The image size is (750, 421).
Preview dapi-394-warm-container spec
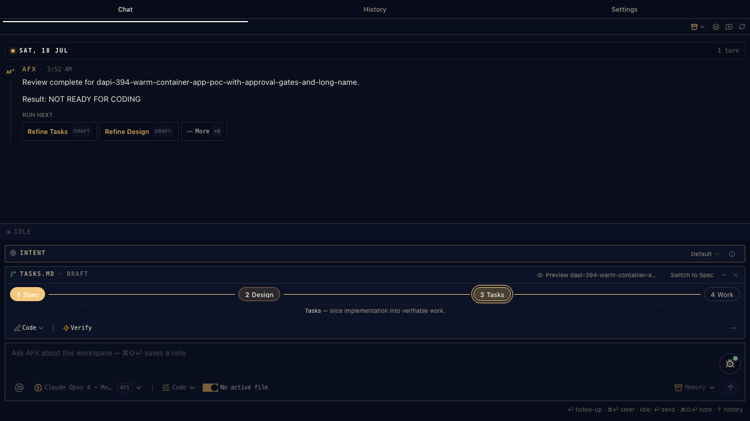pos(596,275)
